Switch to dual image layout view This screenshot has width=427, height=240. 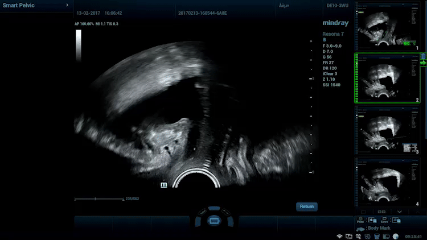pyautogui.click(x=381, y=212)
